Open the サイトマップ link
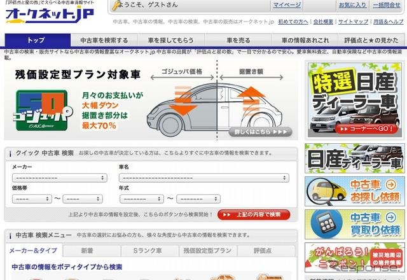This screenshot has height=280, width=407. click(x=352, y=22)
